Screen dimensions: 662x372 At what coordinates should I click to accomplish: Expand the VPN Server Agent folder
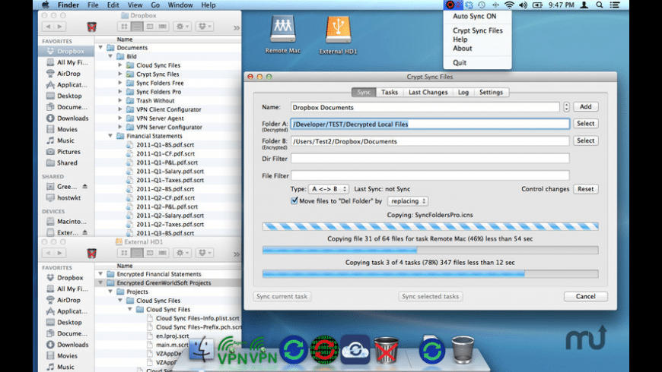click(120, 118)
